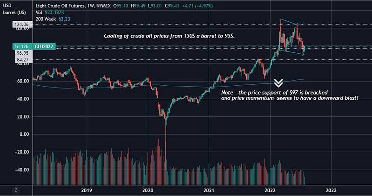Click the white double-chevron down arrow annotation
Image resolution: width=372 pixels, height=196 pixels.
[x=278, y=83]
